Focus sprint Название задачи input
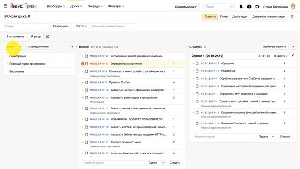Screen dimensions: 300x169 click(224, 137)
